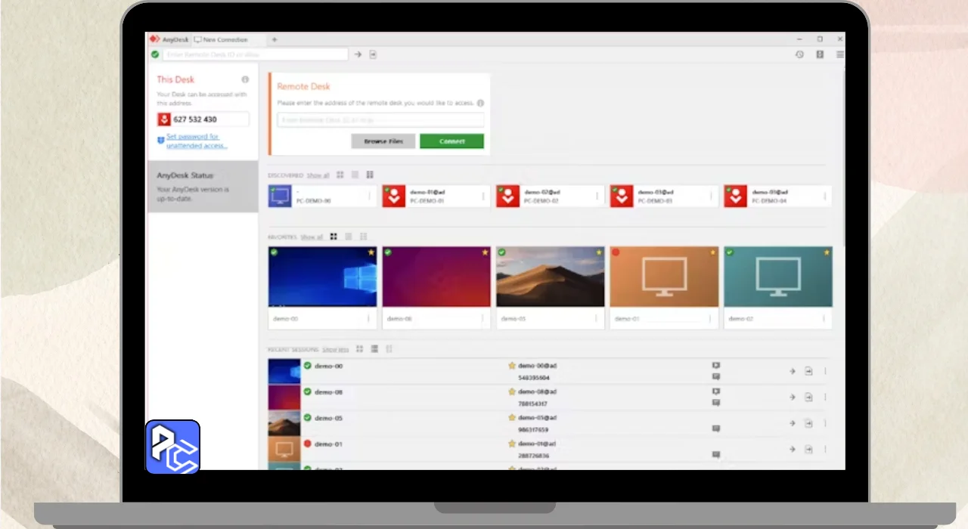Viewport: 968px width, 529px height.
Task: Open the three-dot menu on the PC-DEMO-02 card
Action: click(x=597, y=196)
